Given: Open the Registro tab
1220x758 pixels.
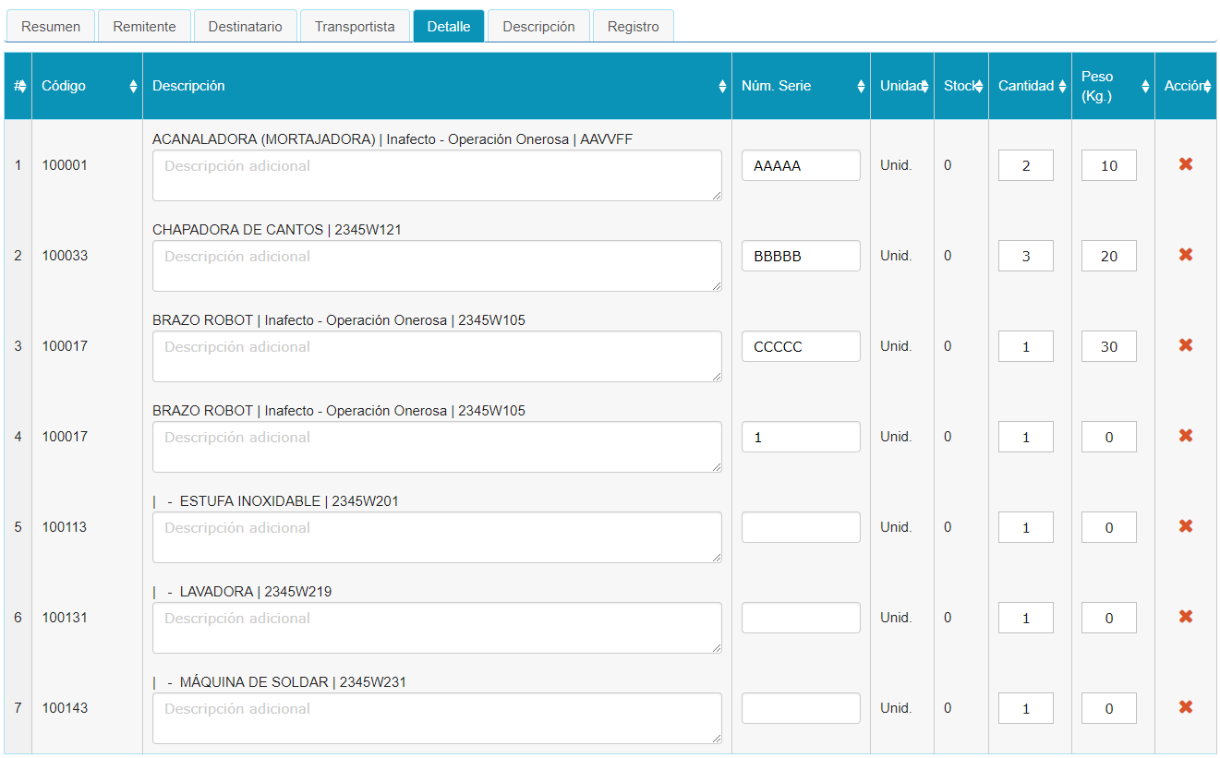Looking at the screenshot, I should [x=633, y=27].
